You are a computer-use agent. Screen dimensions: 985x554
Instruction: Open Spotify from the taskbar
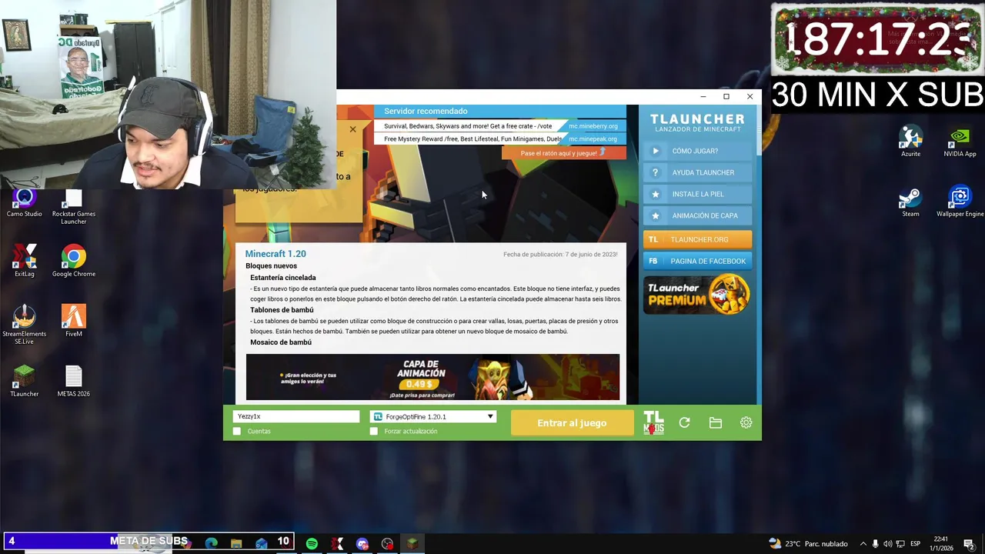click(312, 544)
